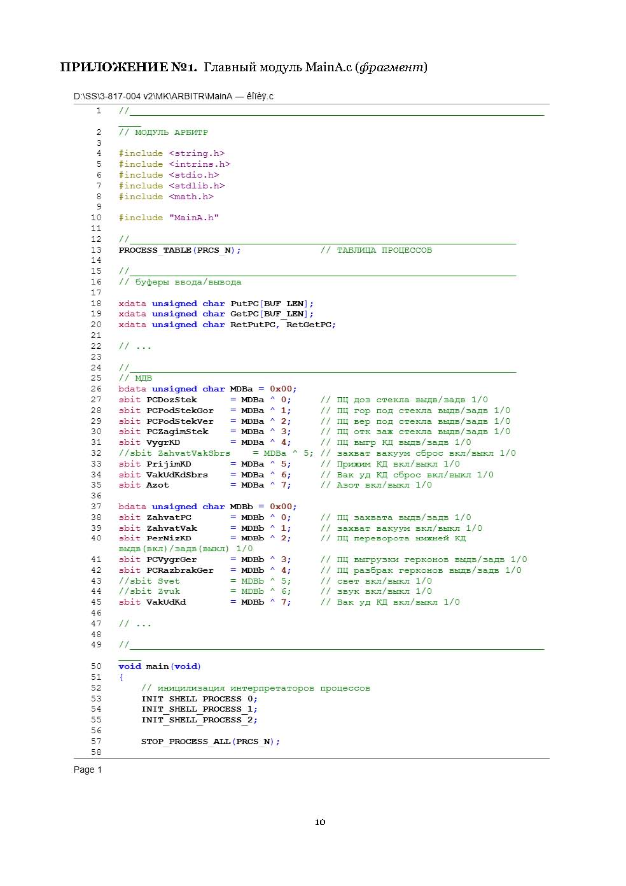
Task: Click 'INIT_SHELL_PROCESS_0;' line
Action: pos(200,699)
